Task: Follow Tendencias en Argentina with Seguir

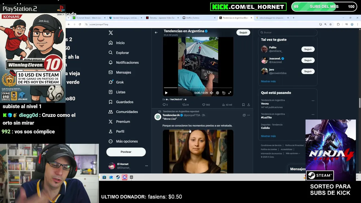Action: 243,32
